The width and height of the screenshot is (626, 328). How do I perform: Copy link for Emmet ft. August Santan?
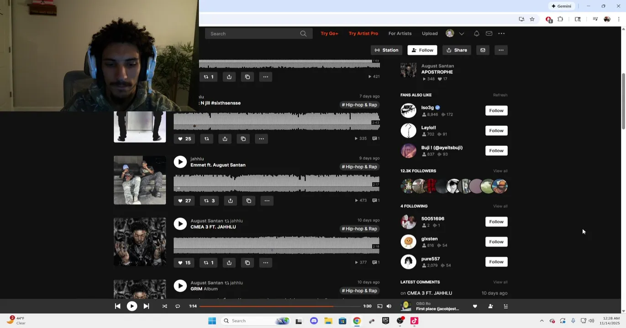248,200
